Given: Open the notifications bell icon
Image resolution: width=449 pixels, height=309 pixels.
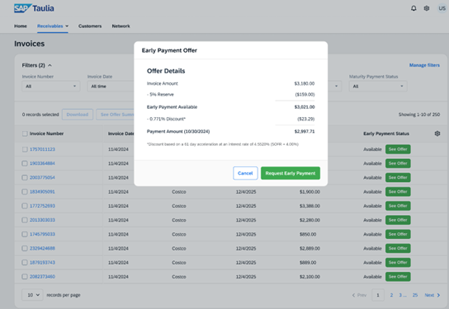Looking at the screenshot, I should [x=414, y=8].
